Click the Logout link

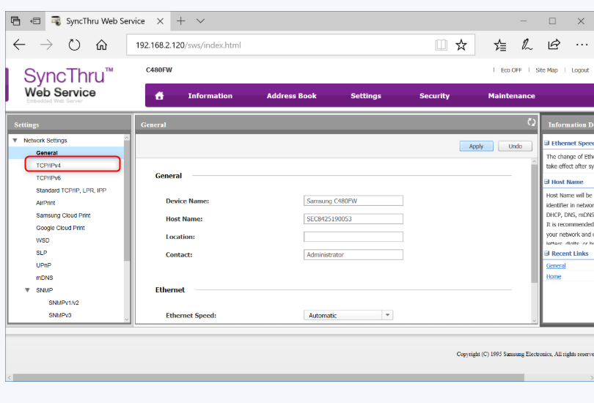point(580,70)
